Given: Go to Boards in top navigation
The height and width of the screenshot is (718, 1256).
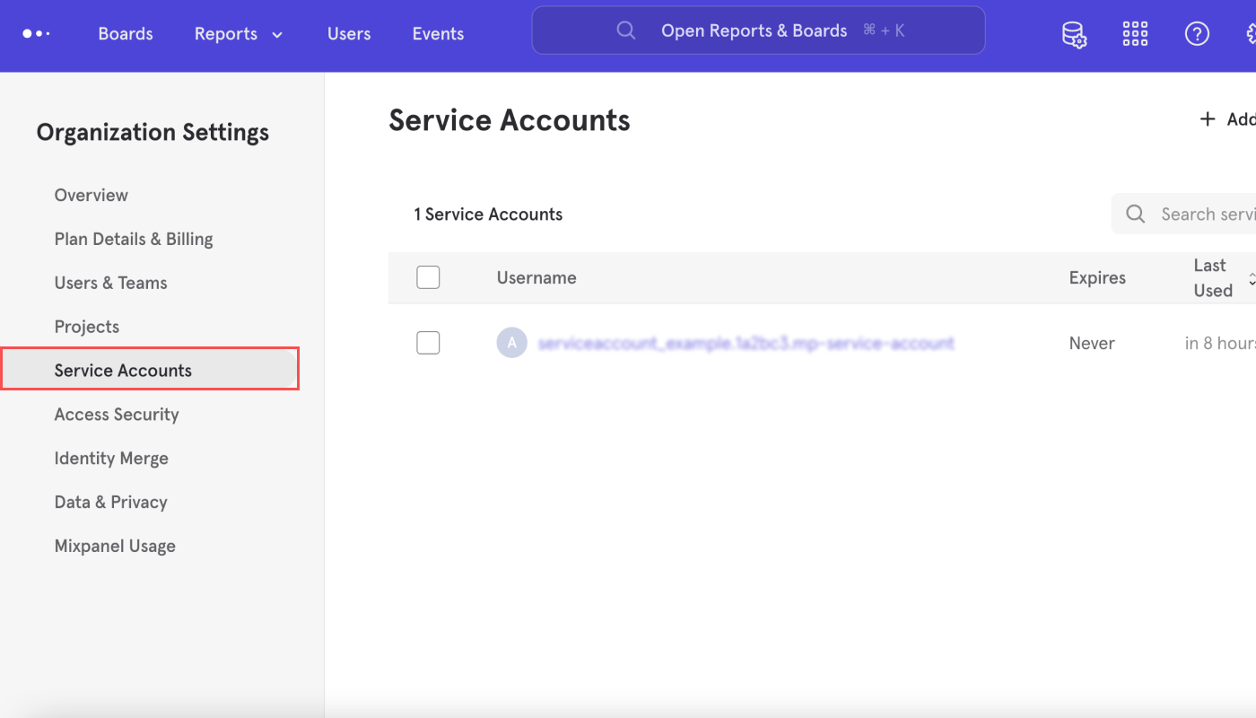Looking at the screenshot, I should [x=126, y=34].
